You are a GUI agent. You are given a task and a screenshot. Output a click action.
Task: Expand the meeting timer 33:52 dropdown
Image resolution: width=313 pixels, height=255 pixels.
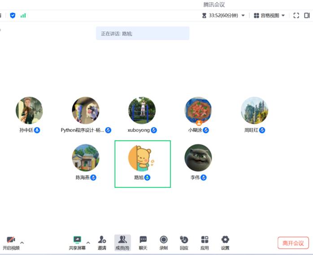pyautogui.click(x=243, y=15)
